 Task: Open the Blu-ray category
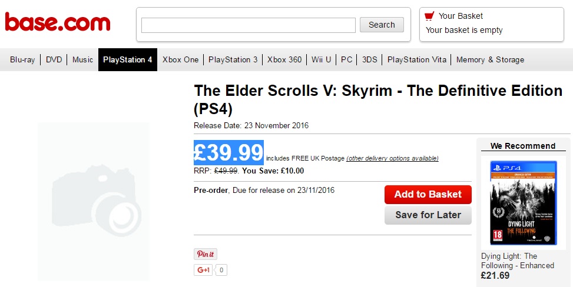click(22, 59)
